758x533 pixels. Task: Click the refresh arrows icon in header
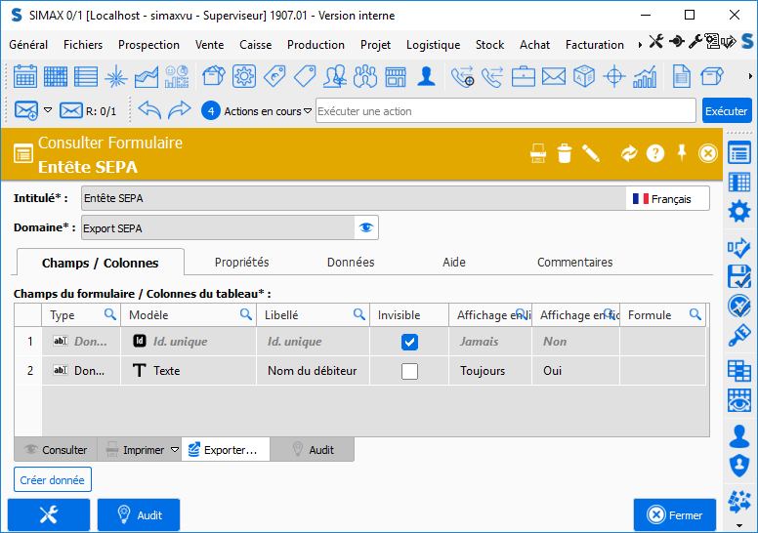[x=629, y=153]
